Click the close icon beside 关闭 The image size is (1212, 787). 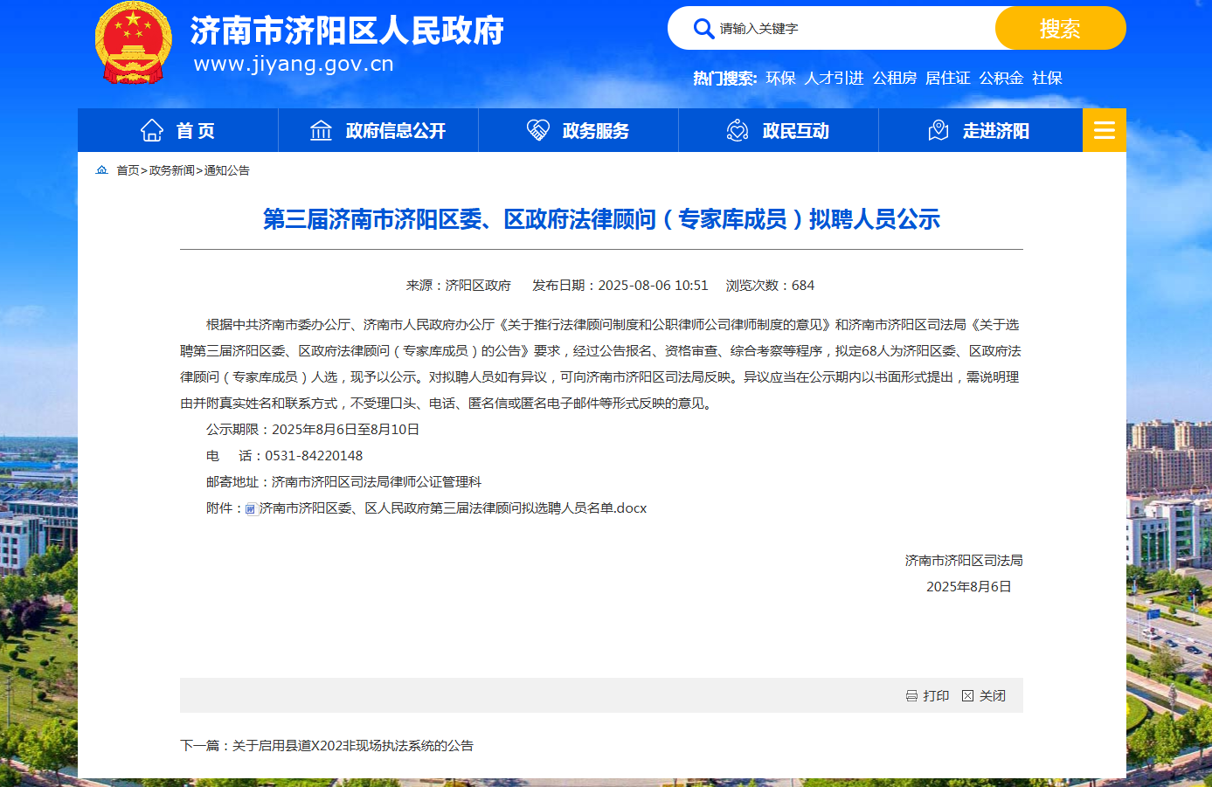click(967, 696)
